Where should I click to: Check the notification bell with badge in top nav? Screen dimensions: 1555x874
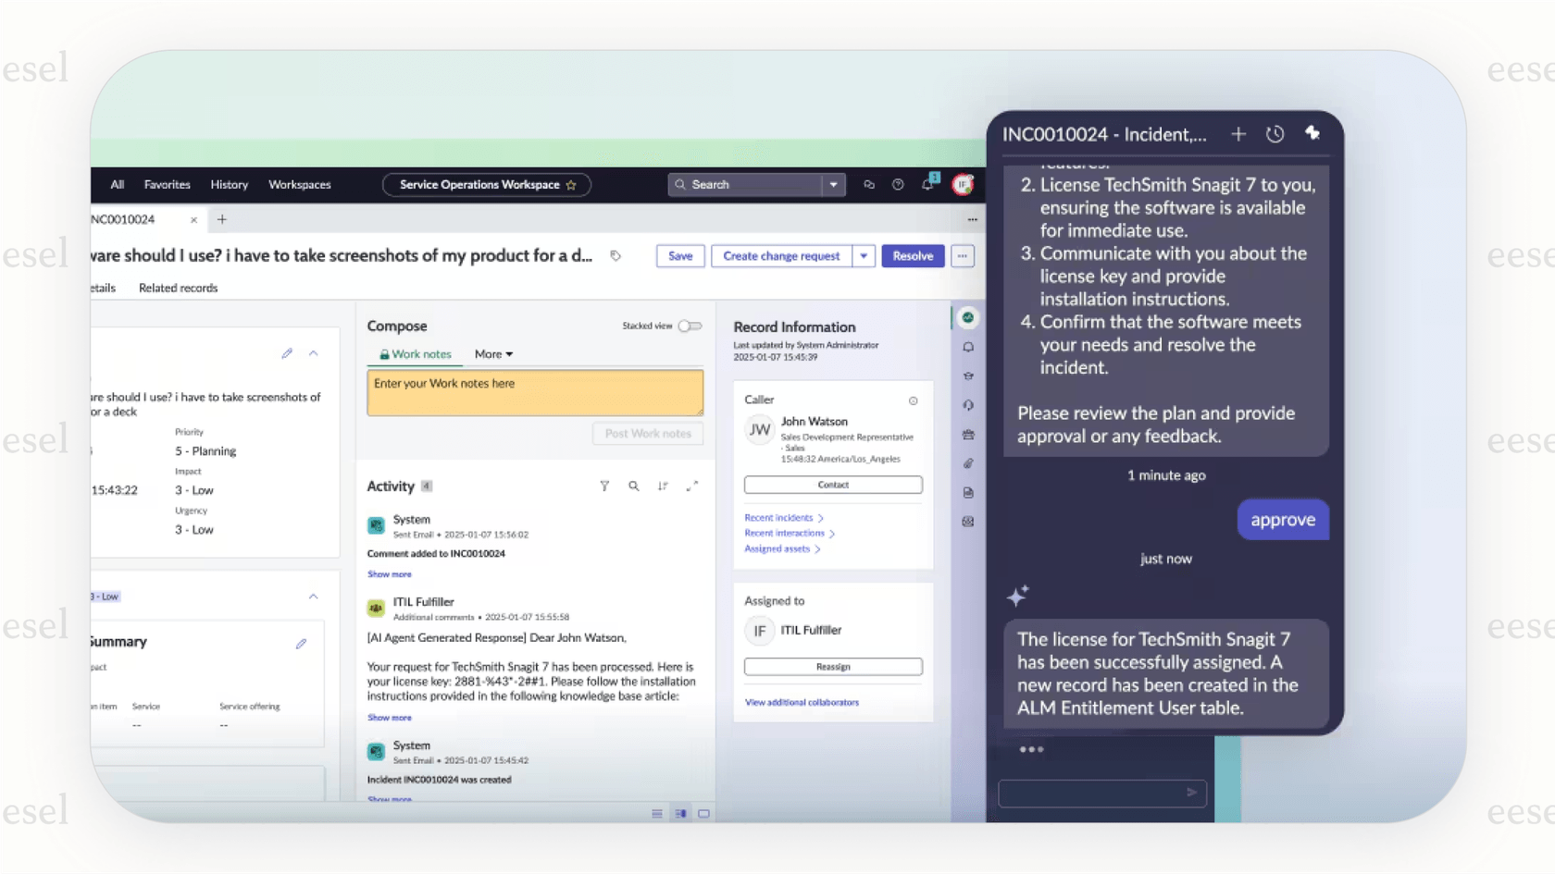(x=927, y=184)
